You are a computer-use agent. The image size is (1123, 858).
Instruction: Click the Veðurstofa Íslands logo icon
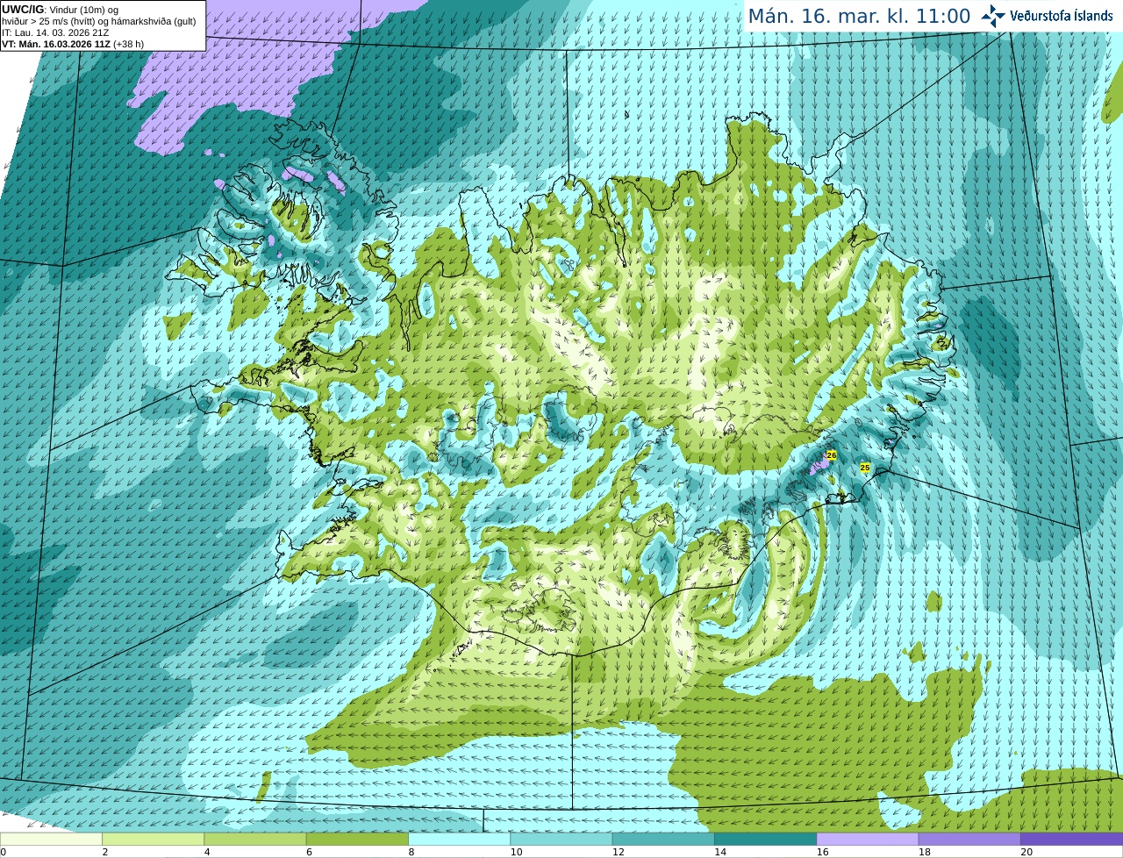click(993, 16)
